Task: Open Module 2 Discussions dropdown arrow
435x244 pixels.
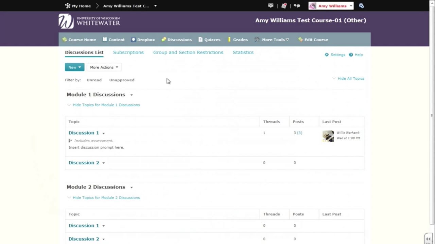Action: click(132, 187)
